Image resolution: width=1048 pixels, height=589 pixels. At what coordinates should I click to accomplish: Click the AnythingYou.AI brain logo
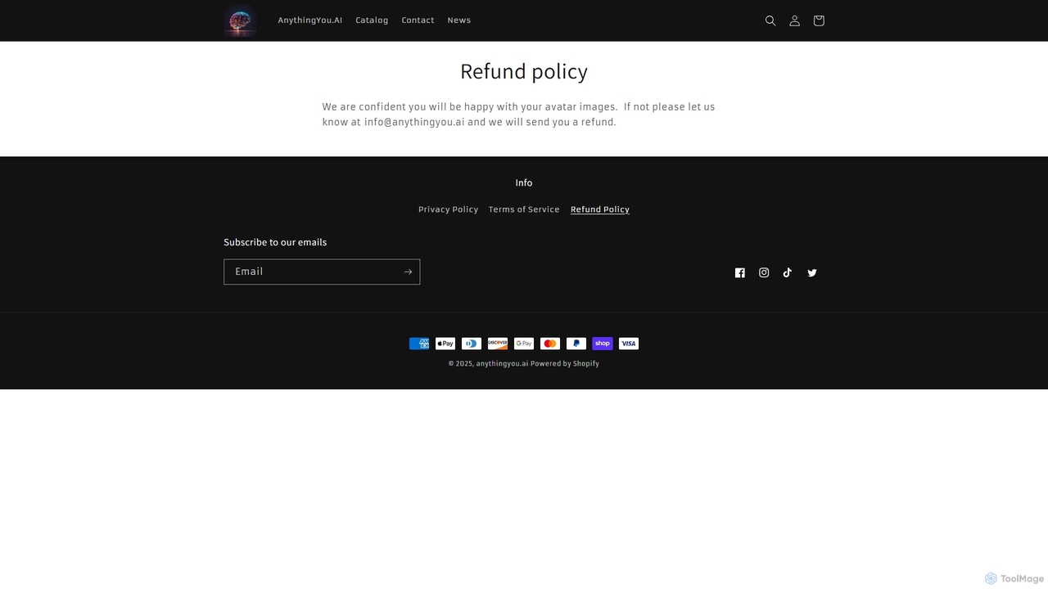coord(241,20)
